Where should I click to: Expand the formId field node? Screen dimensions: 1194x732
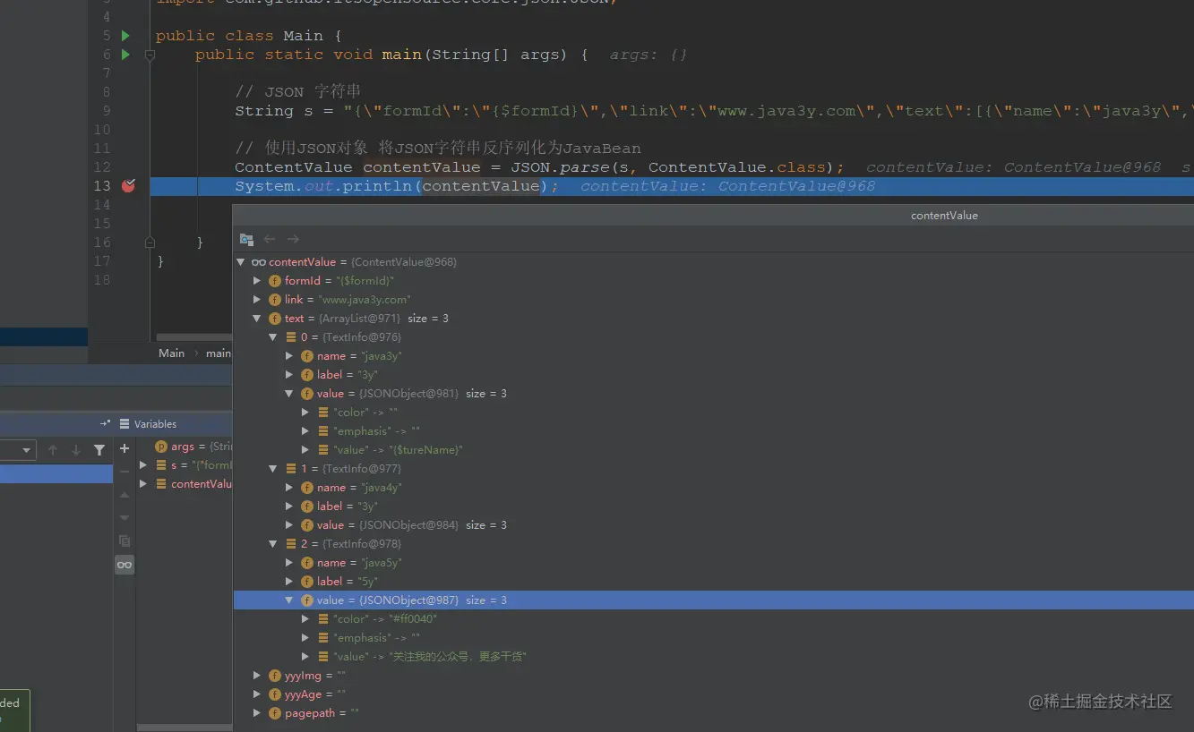[x=257, y=281]
